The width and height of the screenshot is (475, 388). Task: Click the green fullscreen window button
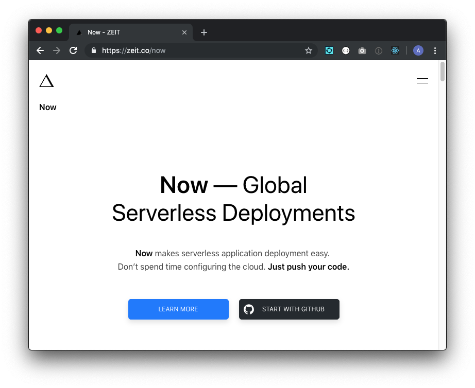click(x=59, y=30)
